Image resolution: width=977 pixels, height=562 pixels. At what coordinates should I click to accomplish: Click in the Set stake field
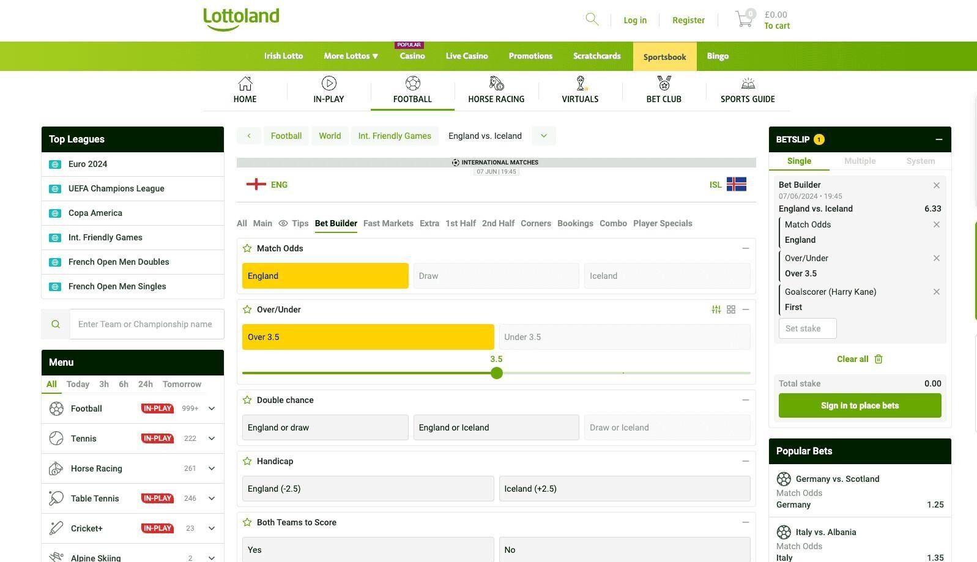(808, 328)
